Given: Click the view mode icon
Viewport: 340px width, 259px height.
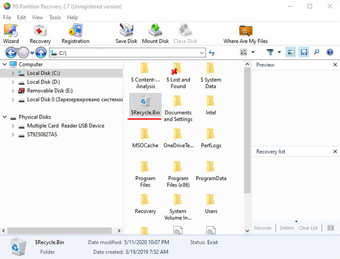Looking at the screenshot, I should point(244,52).
